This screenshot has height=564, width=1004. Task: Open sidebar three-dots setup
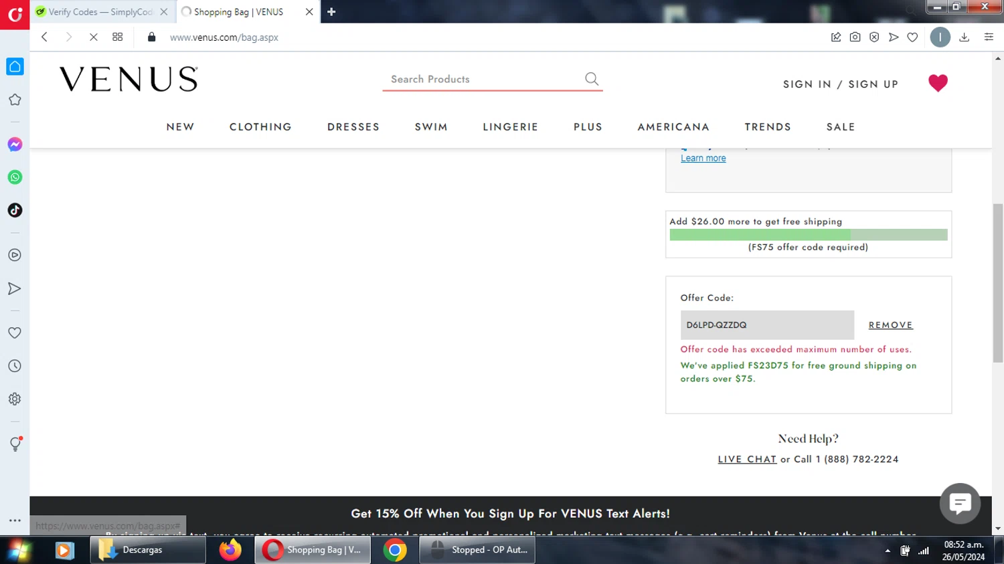tap(15, 520)
